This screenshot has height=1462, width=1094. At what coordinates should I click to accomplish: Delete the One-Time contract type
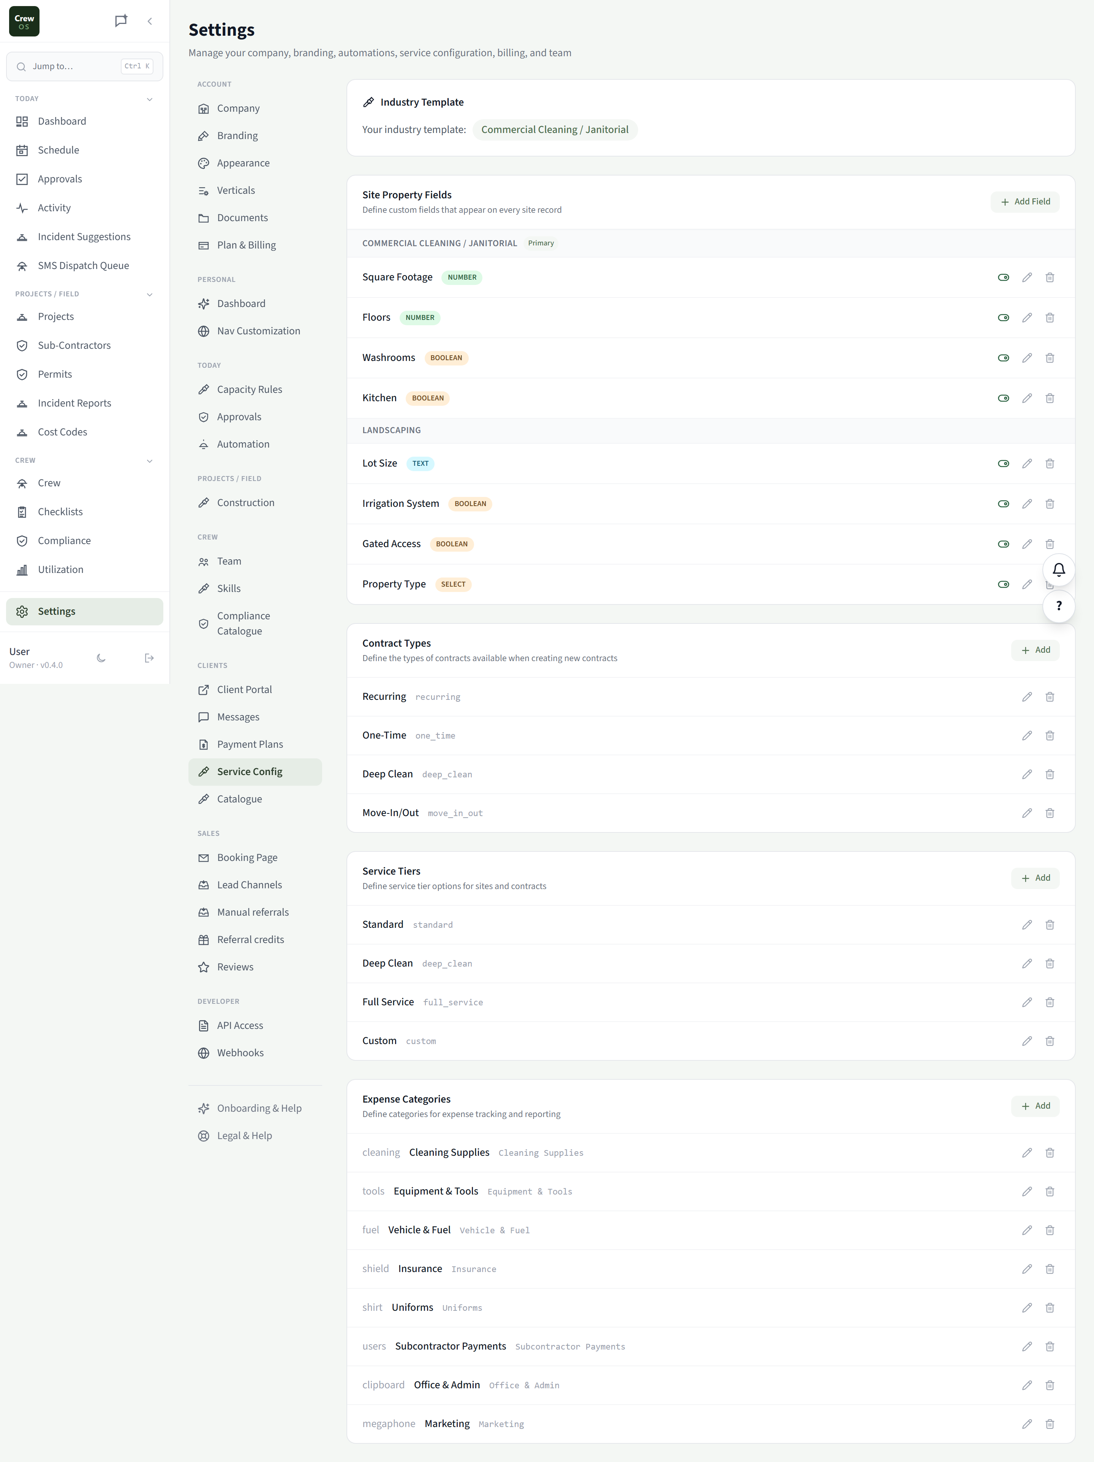pyautogui.click(x=1050, y=736)
